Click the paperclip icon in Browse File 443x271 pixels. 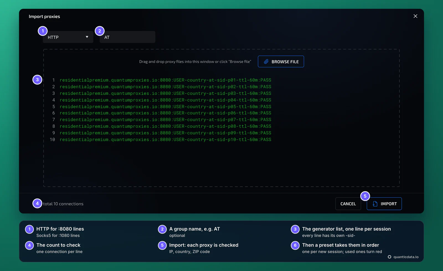pos(266,61)
